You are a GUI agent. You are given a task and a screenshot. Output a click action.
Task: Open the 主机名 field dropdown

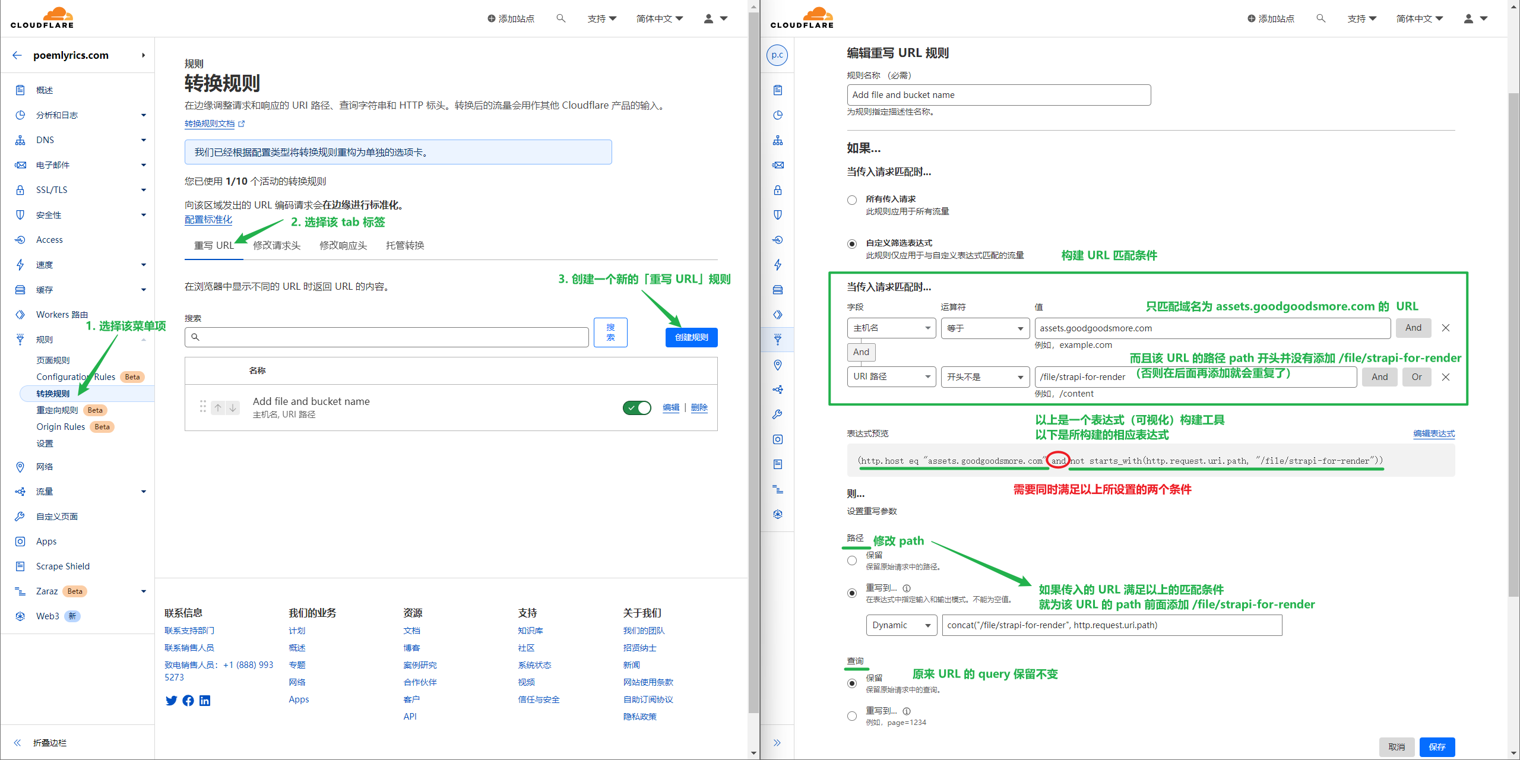[891, 328]
